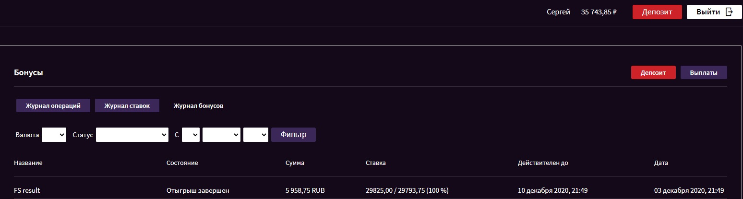Viewport: 743px width, 199px height.
Task: Click the Депозит button in the Бонусы panel
Action: point(653,72)
